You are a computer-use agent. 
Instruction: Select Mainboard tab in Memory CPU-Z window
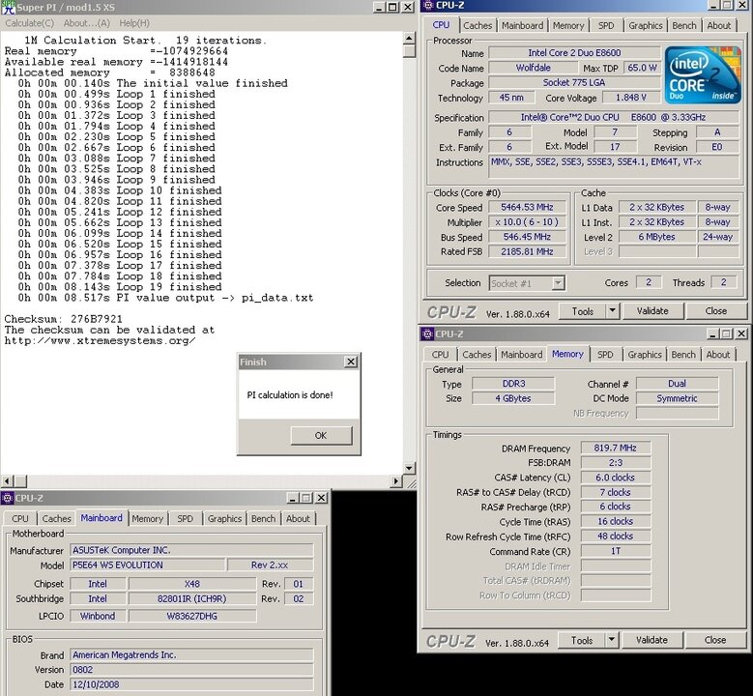[522, 355]
